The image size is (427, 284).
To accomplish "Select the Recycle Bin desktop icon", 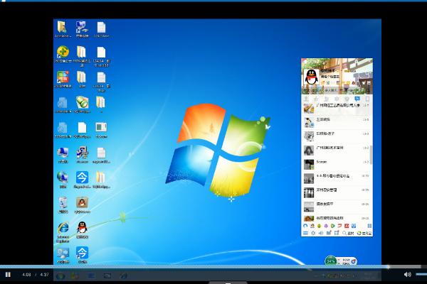I will [x=63, y=205].
